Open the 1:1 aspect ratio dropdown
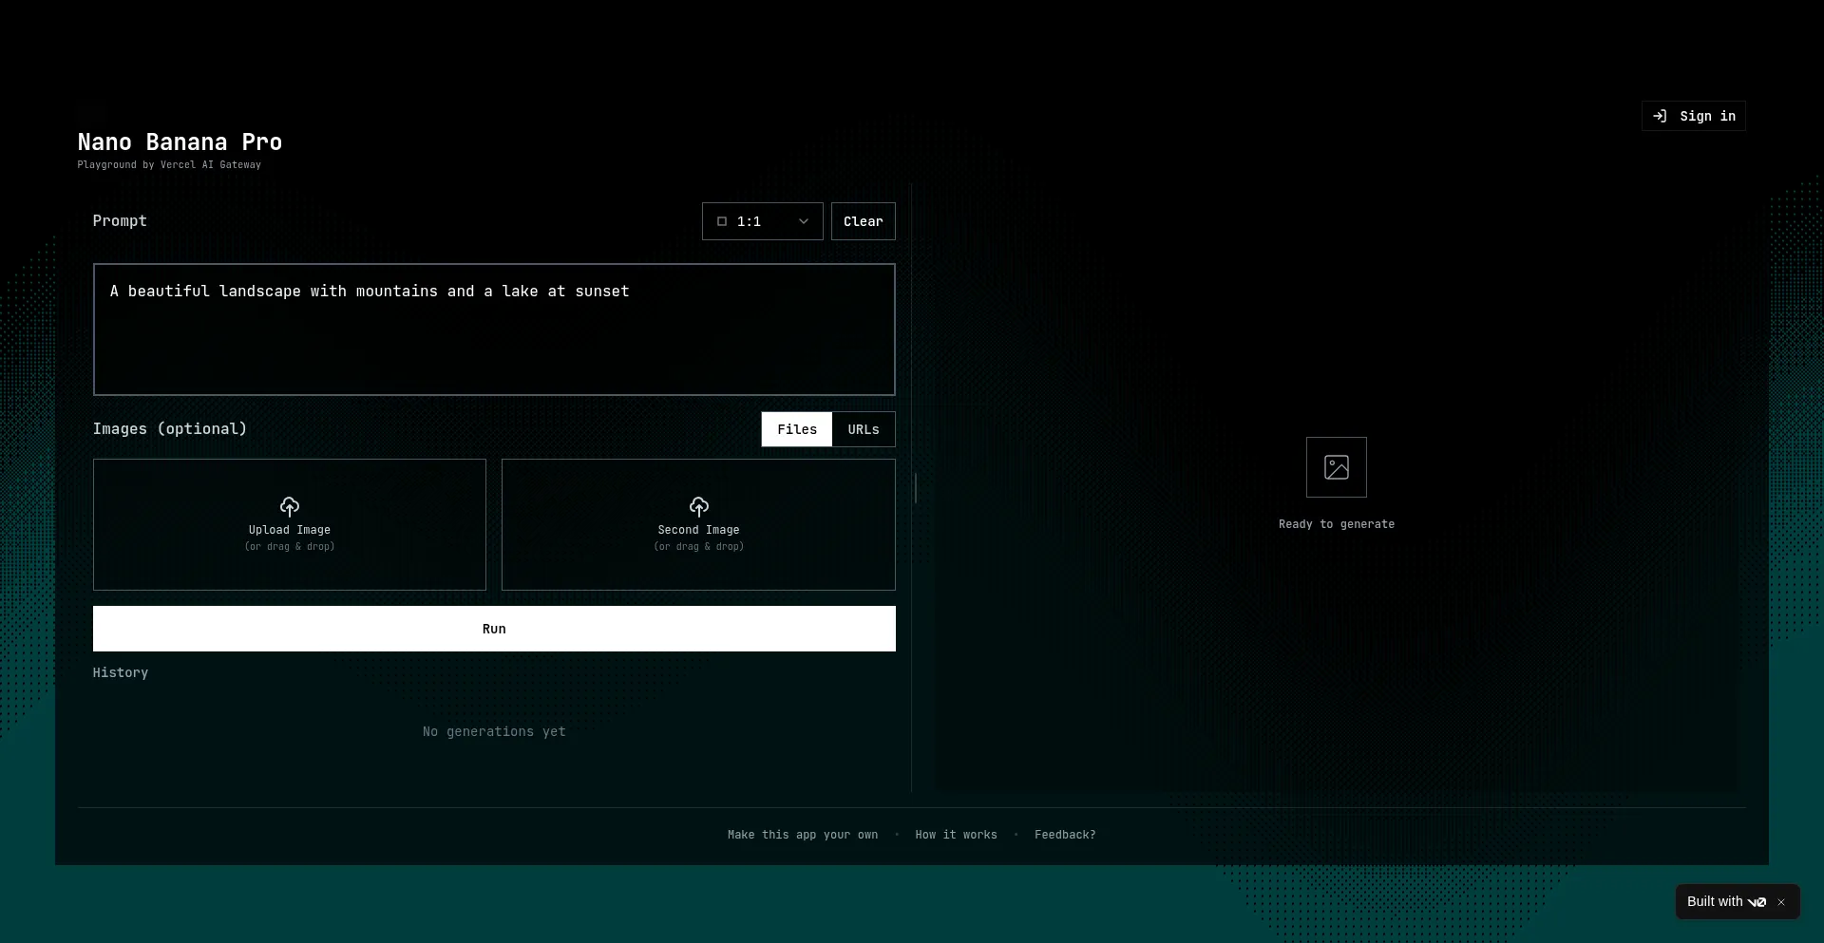 point(762,221)
